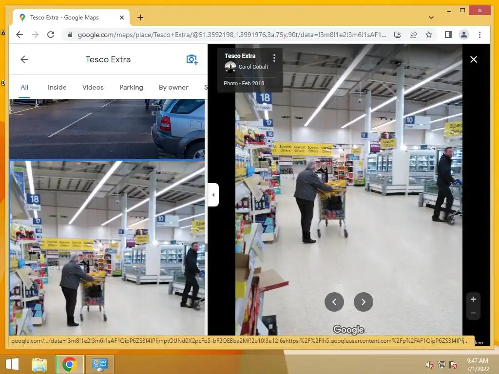Select the All photos tab
This screenshot has height=374, width=499.
coord(24,87)
